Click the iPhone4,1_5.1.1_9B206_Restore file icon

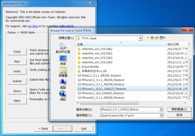point(79,98)
